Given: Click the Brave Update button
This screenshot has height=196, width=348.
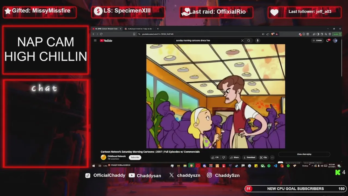Looking at the screenshot, I should click(337, 34).
